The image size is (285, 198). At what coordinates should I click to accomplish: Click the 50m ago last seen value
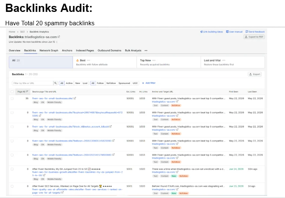pos(253,169)
